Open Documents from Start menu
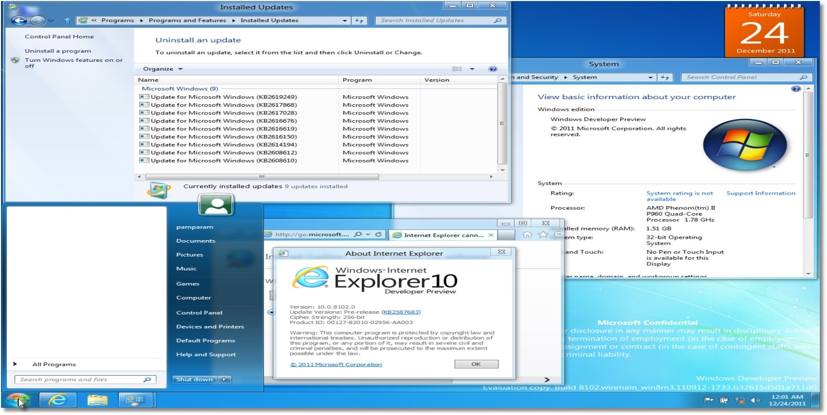 coord(195,241)
